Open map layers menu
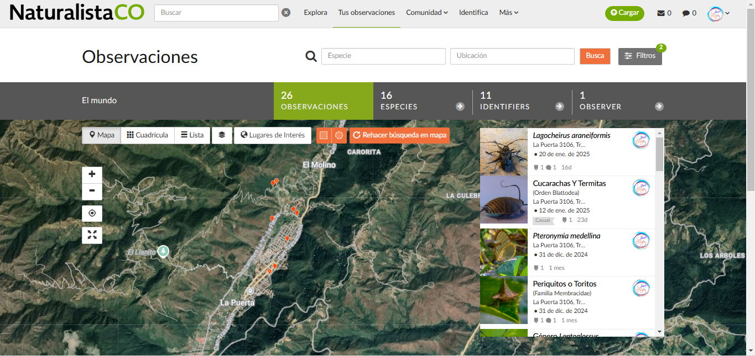Image resolution: width=755 pixels, height=356 pixels. [x=222, y=135]
